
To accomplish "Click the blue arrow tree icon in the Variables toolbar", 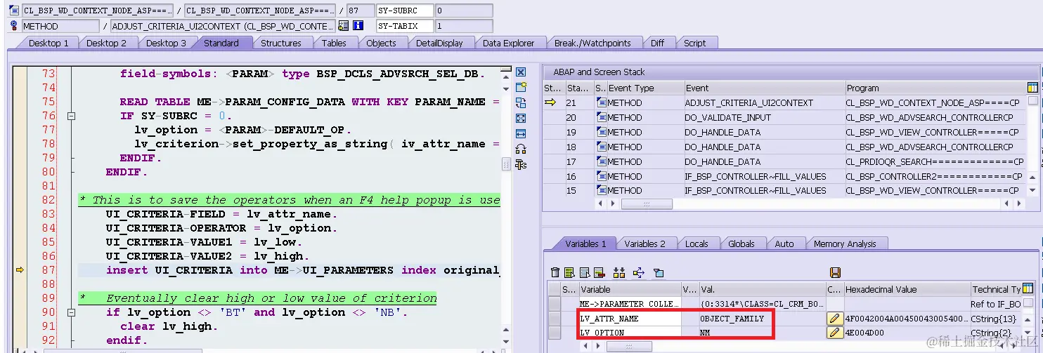I will point(639,272).
